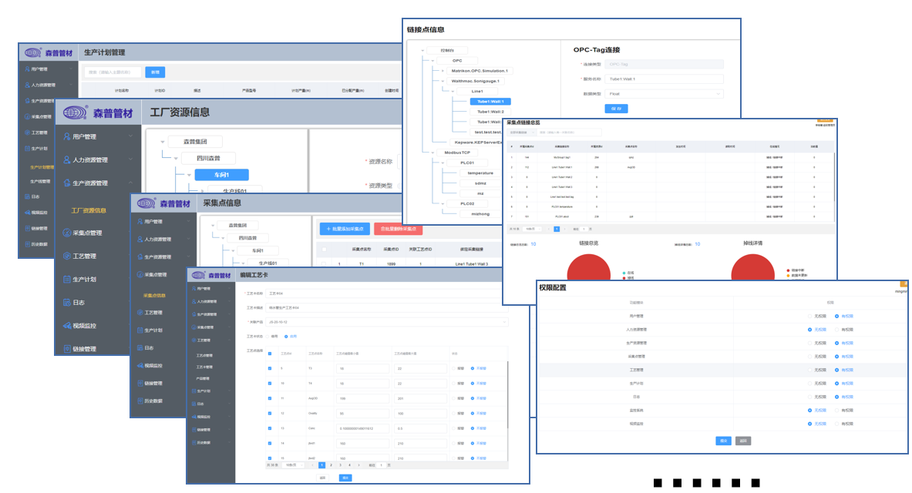Viewport: 912px width, 493px height.
Task: Click 日志 icon in 工厂资源信息 sidebar
Action: coord(67,303)
